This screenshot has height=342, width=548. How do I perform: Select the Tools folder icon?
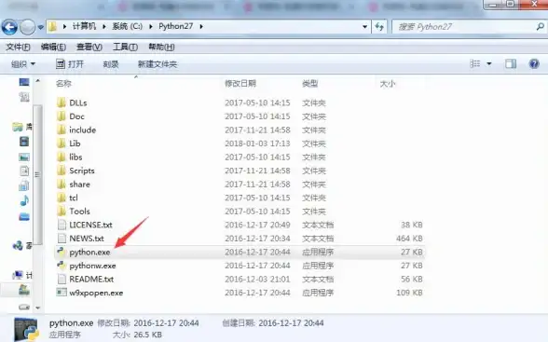click(62, 211)
